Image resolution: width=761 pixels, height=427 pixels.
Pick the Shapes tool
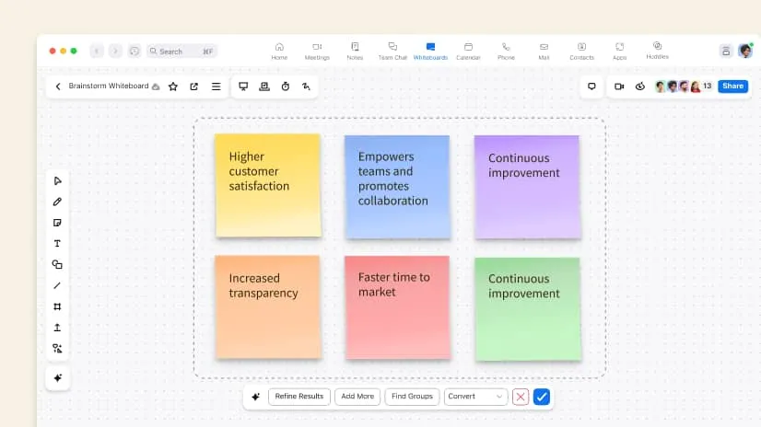coord(57,264)
